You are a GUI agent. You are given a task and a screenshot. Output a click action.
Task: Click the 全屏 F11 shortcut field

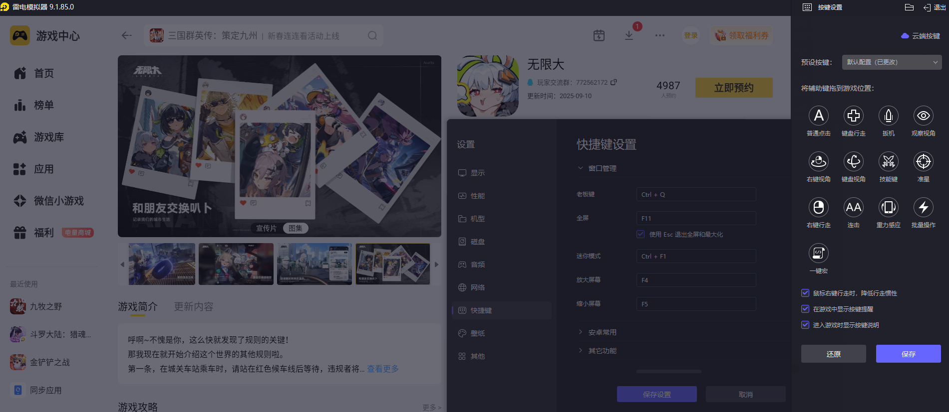(696, 218)
